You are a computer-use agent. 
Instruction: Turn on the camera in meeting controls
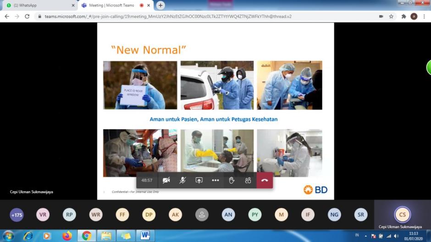click(x=166, y=180)
